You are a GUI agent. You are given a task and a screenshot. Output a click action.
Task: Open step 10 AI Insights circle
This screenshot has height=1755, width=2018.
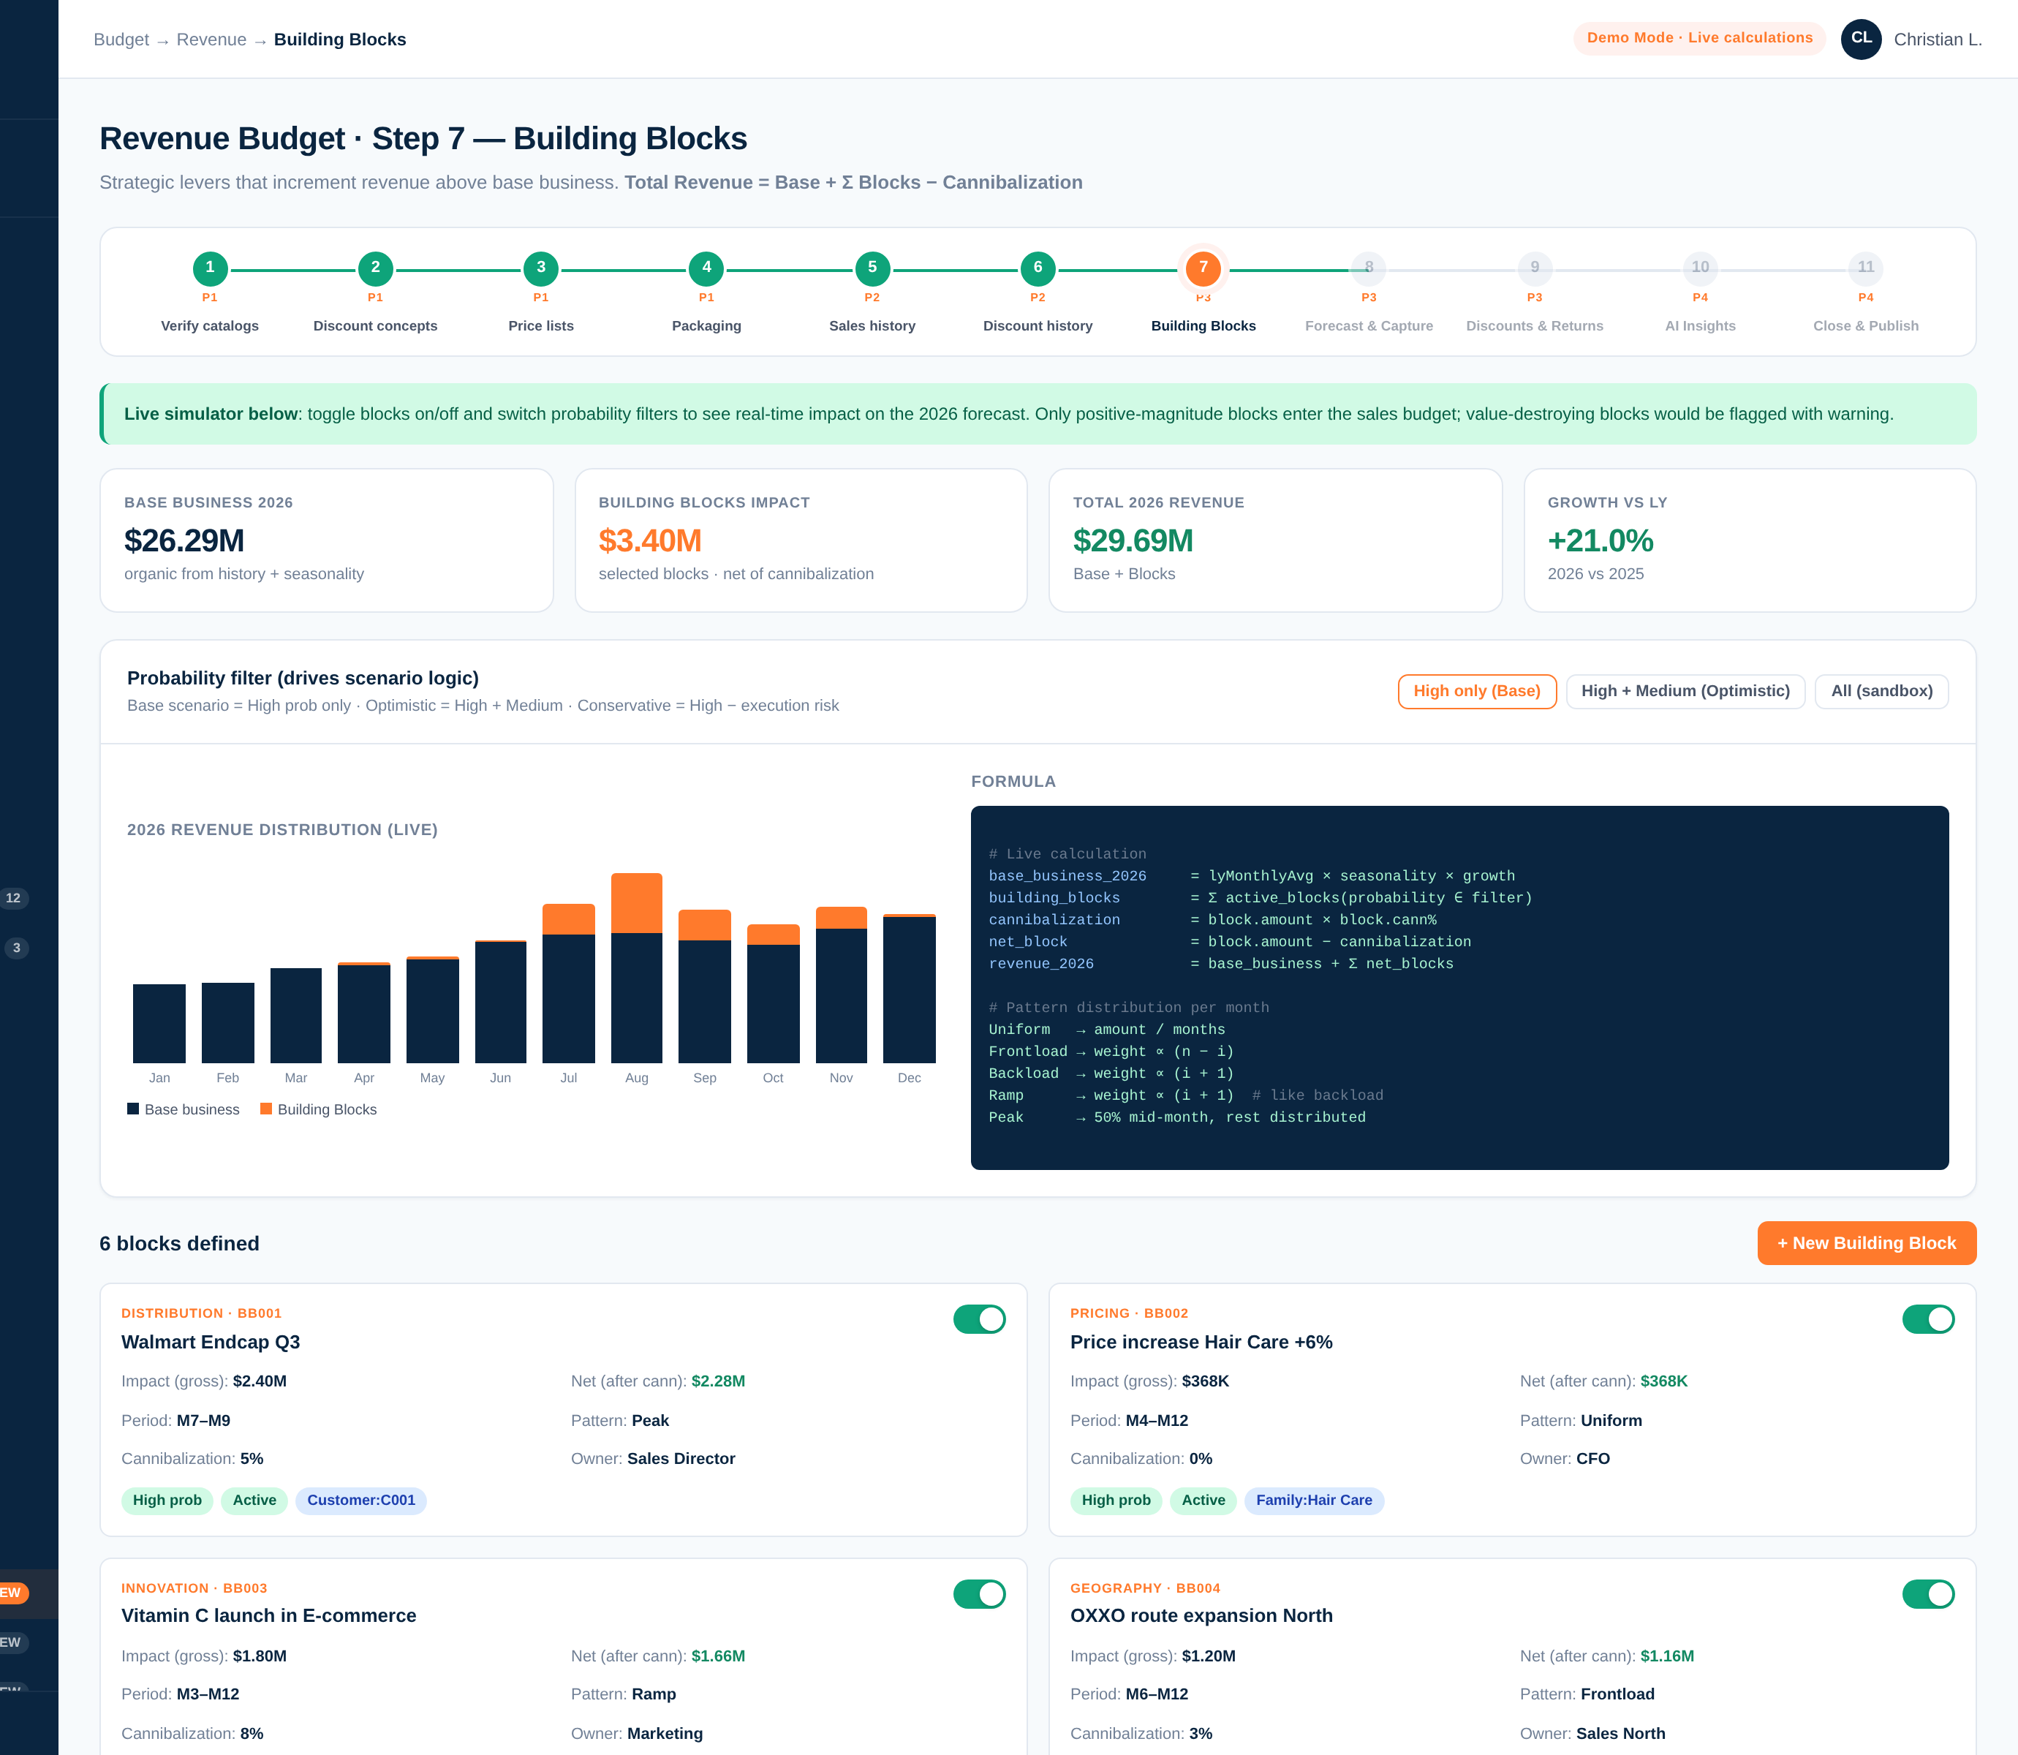point(1700,268)
